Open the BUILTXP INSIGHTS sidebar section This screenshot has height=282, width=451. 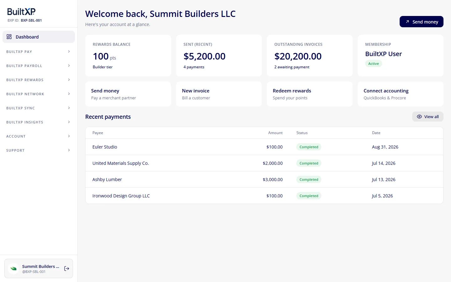[39, 122]
